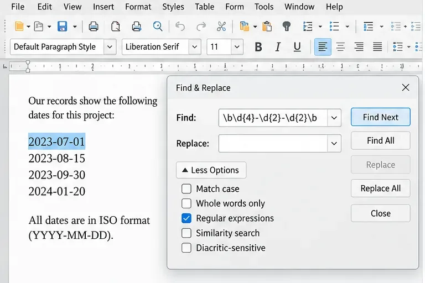Click the left indent marker on ruler
The image size is (425, 283).
(28, 71)
